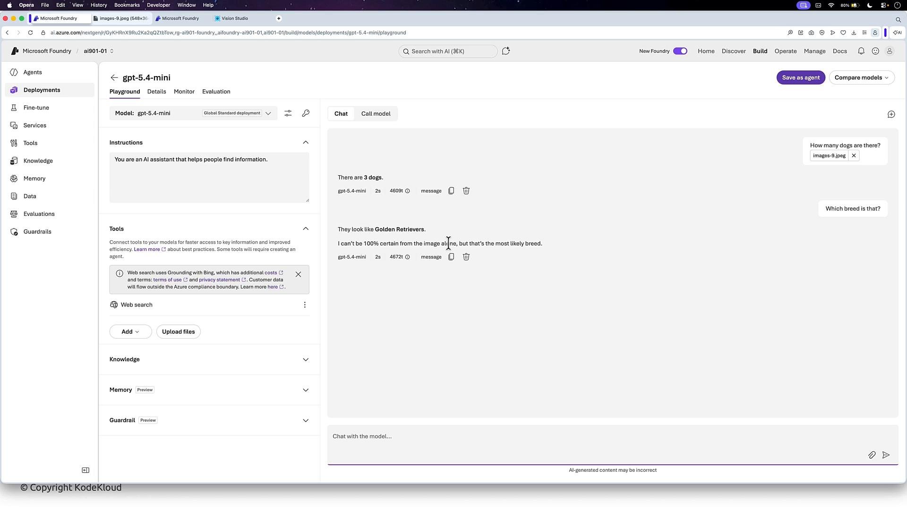Focus the Search with AI field

[x=448, y=51]
